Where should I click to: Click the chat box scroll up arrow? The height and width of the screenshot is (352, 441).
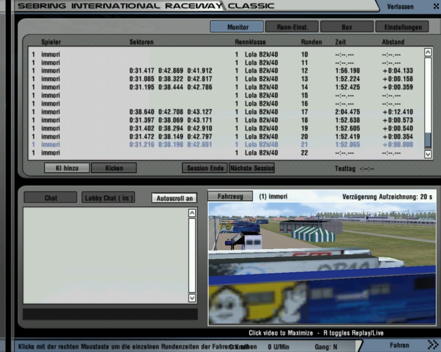point(192,213)
